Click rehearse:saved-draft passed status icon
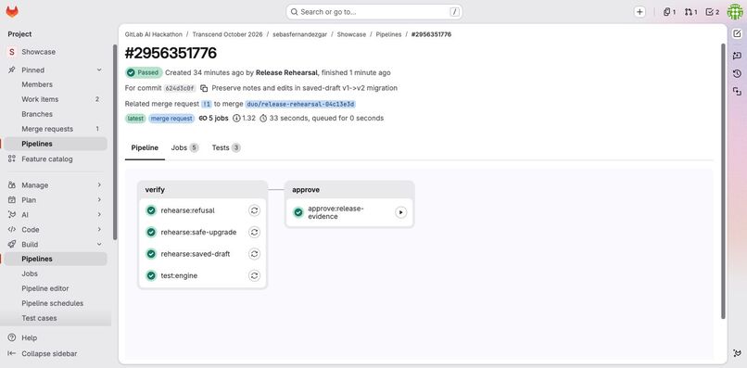The height and width of the screenshot is (368, 747). point(151,254)
